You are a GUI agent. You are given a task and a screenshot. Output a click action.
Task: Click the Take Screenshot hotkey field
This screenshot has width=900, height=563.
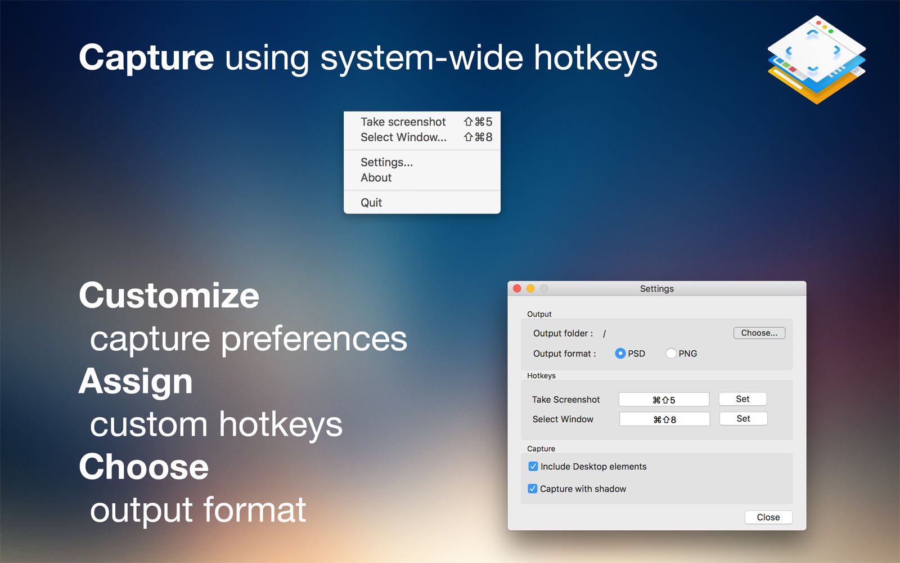click(x=664, y=400)
